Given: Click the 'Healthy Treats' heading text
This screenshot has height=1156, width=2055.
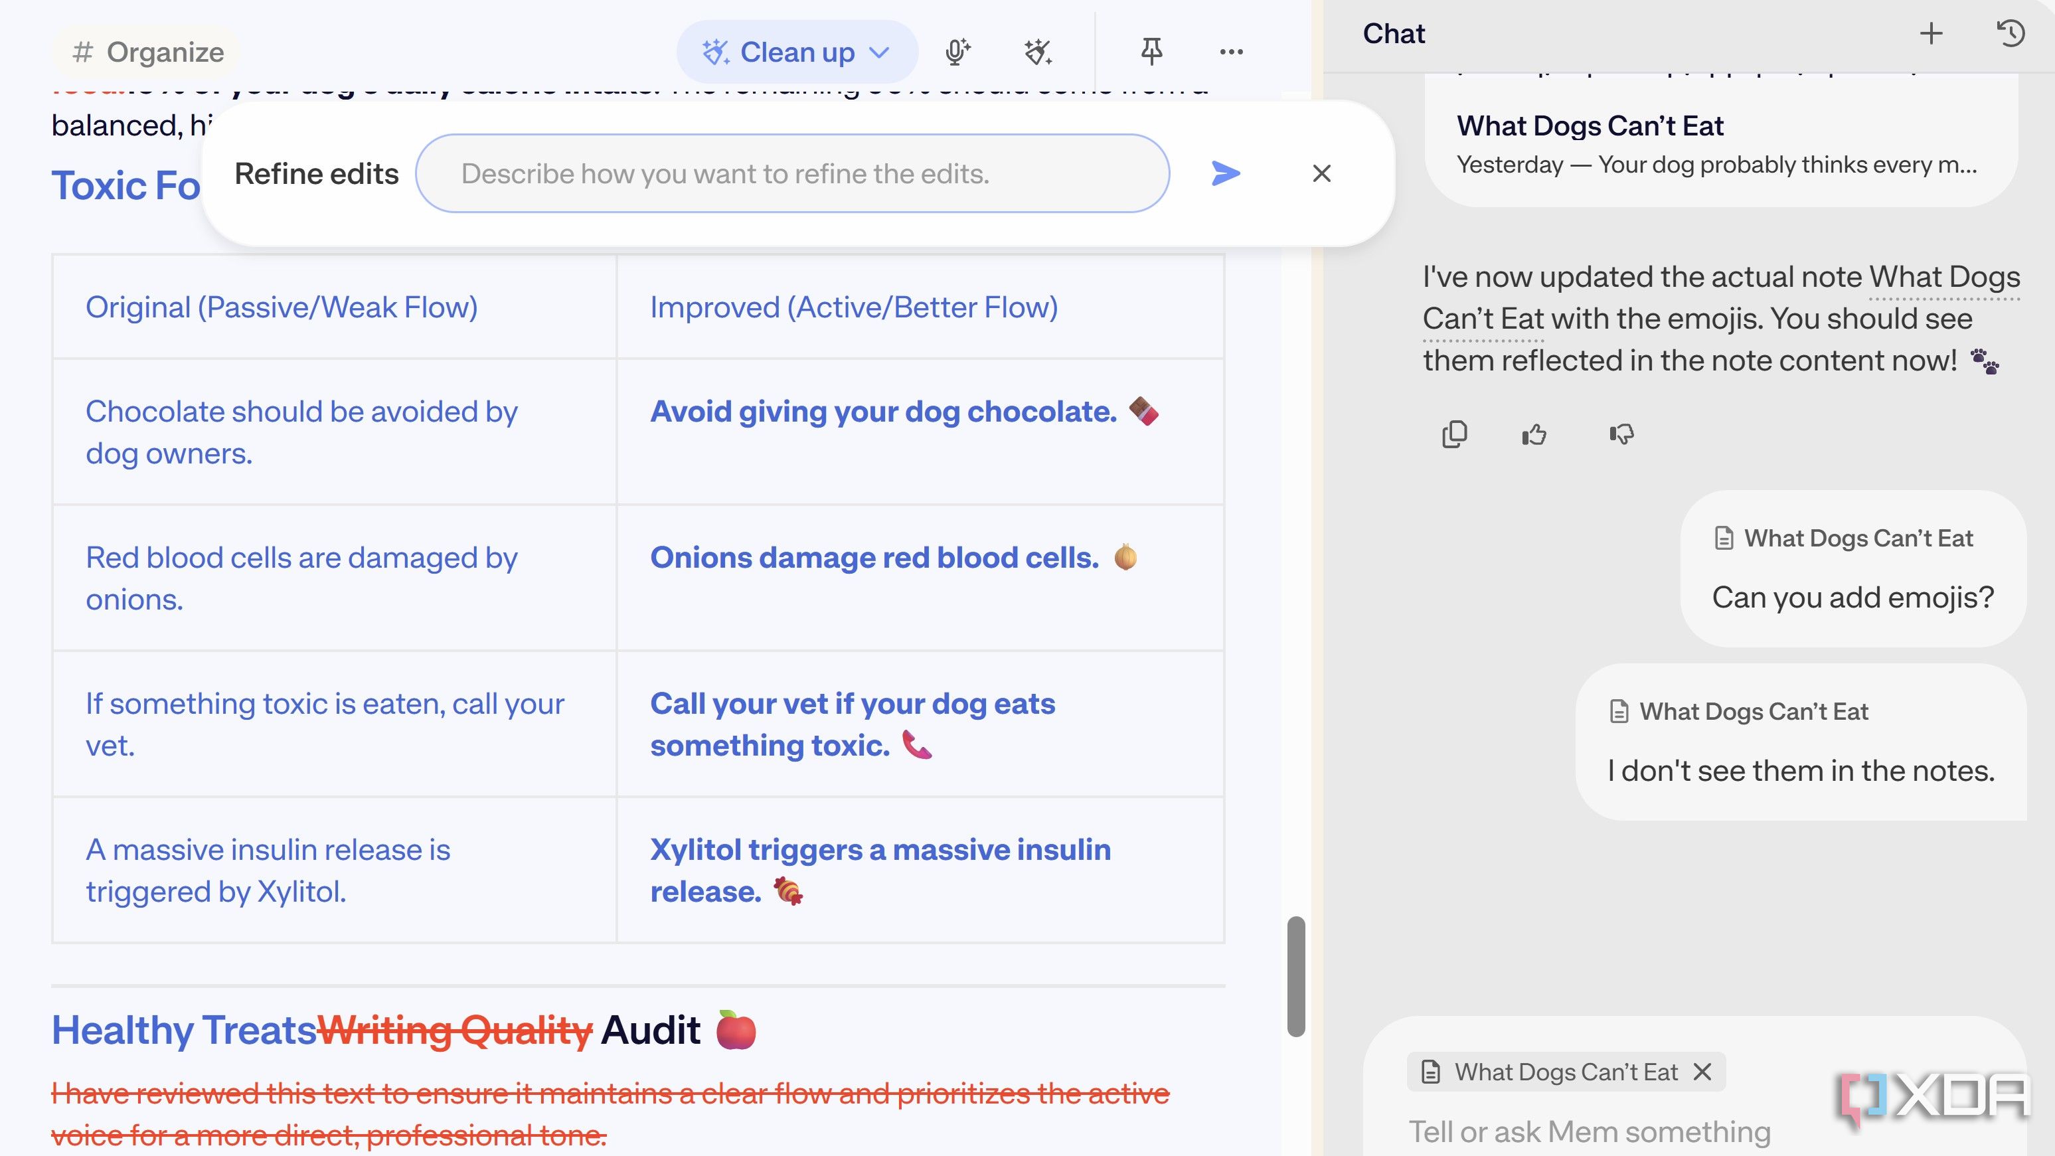Looking at the screenshot, I should [x=185, y=1030].
